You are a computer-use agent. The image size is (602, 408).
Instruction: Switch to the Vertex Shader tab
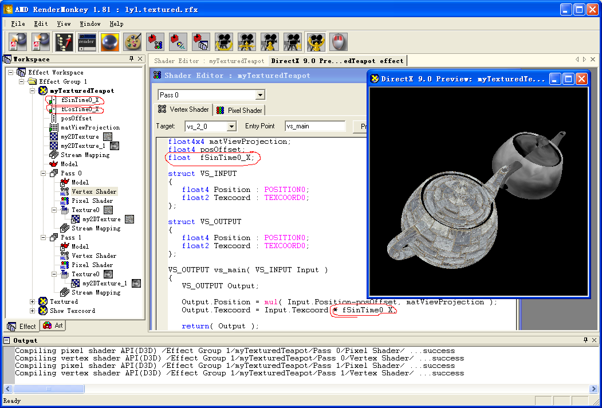pos(183,109)
